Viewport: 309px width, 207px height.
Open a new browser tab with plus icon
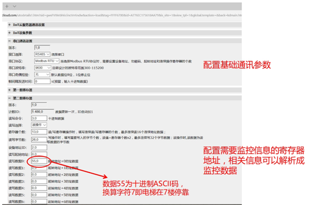(x=7, y=6)
